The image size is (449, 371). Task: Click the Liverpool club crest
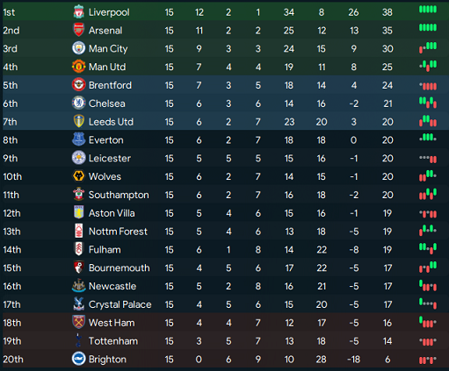[78, 11]
